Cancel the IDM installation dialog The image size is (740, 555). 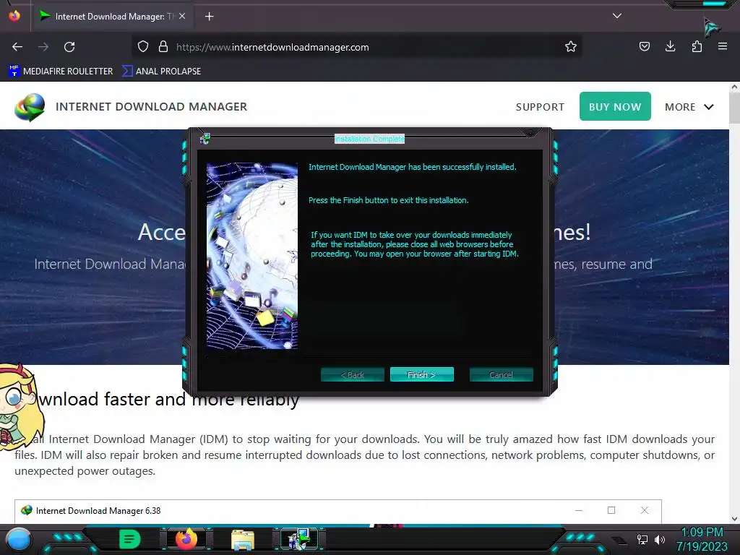[501, 375]
